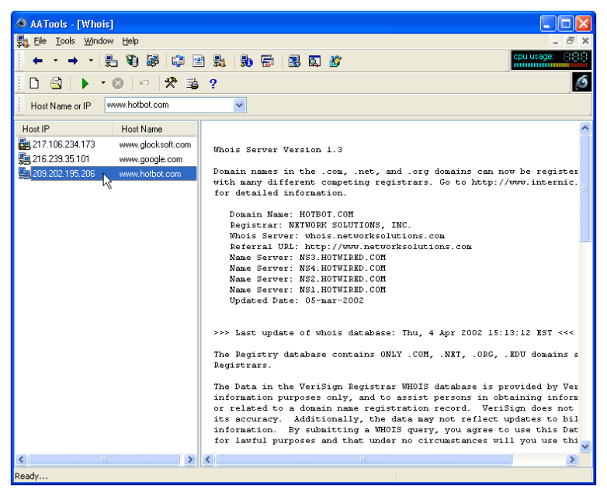607x496 pixels.
Task: Click the computer icon beside 217.106.234.173
Action: point(24,144)
